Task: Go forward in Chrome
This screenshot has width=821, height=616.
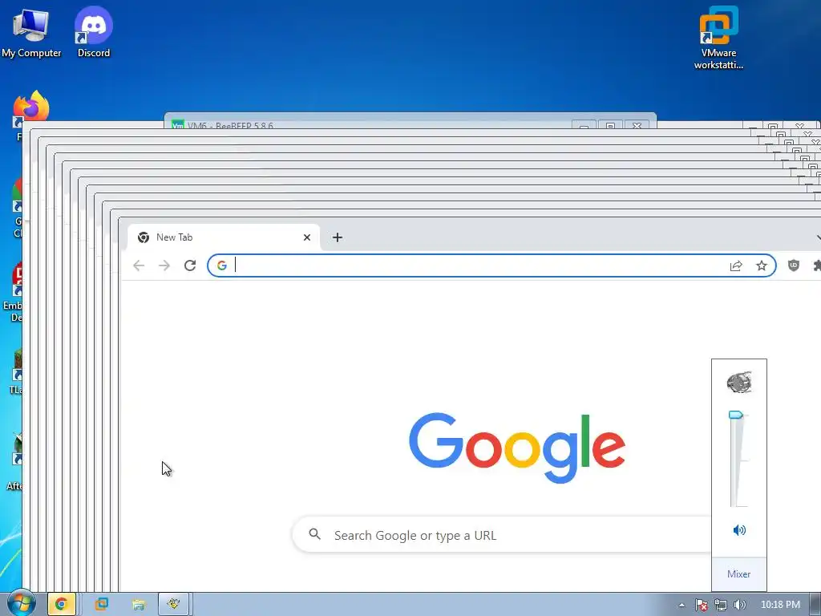Action: [164, 265]
